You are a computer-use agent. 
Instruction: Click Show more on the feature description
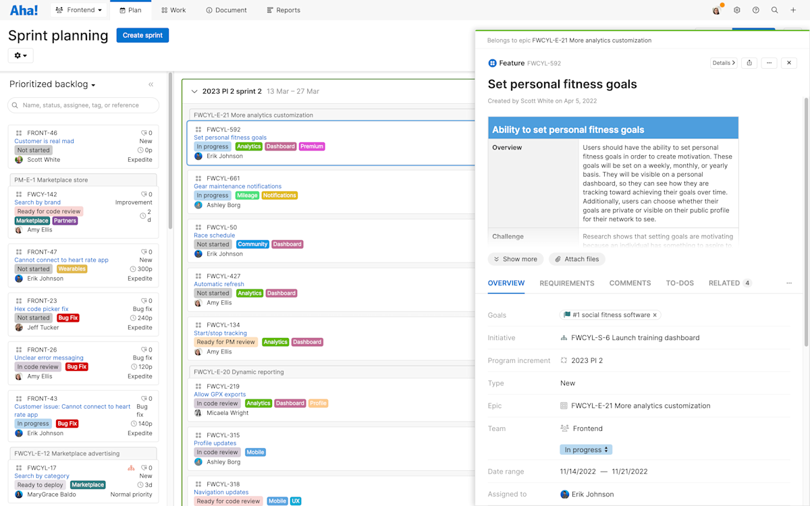tap(515, 259)
